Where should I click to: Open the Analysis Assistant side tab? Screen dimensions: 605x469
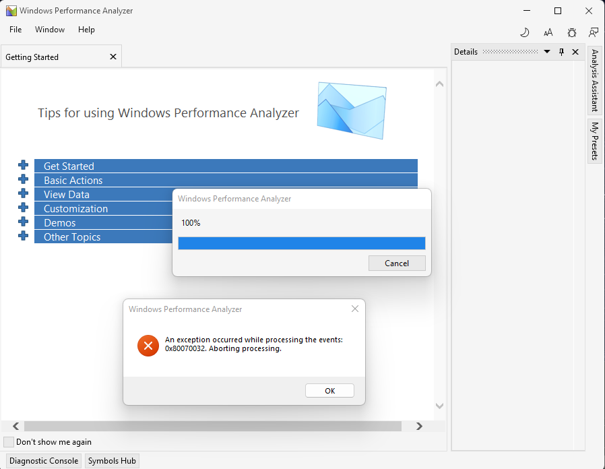(x=595, y=80)
